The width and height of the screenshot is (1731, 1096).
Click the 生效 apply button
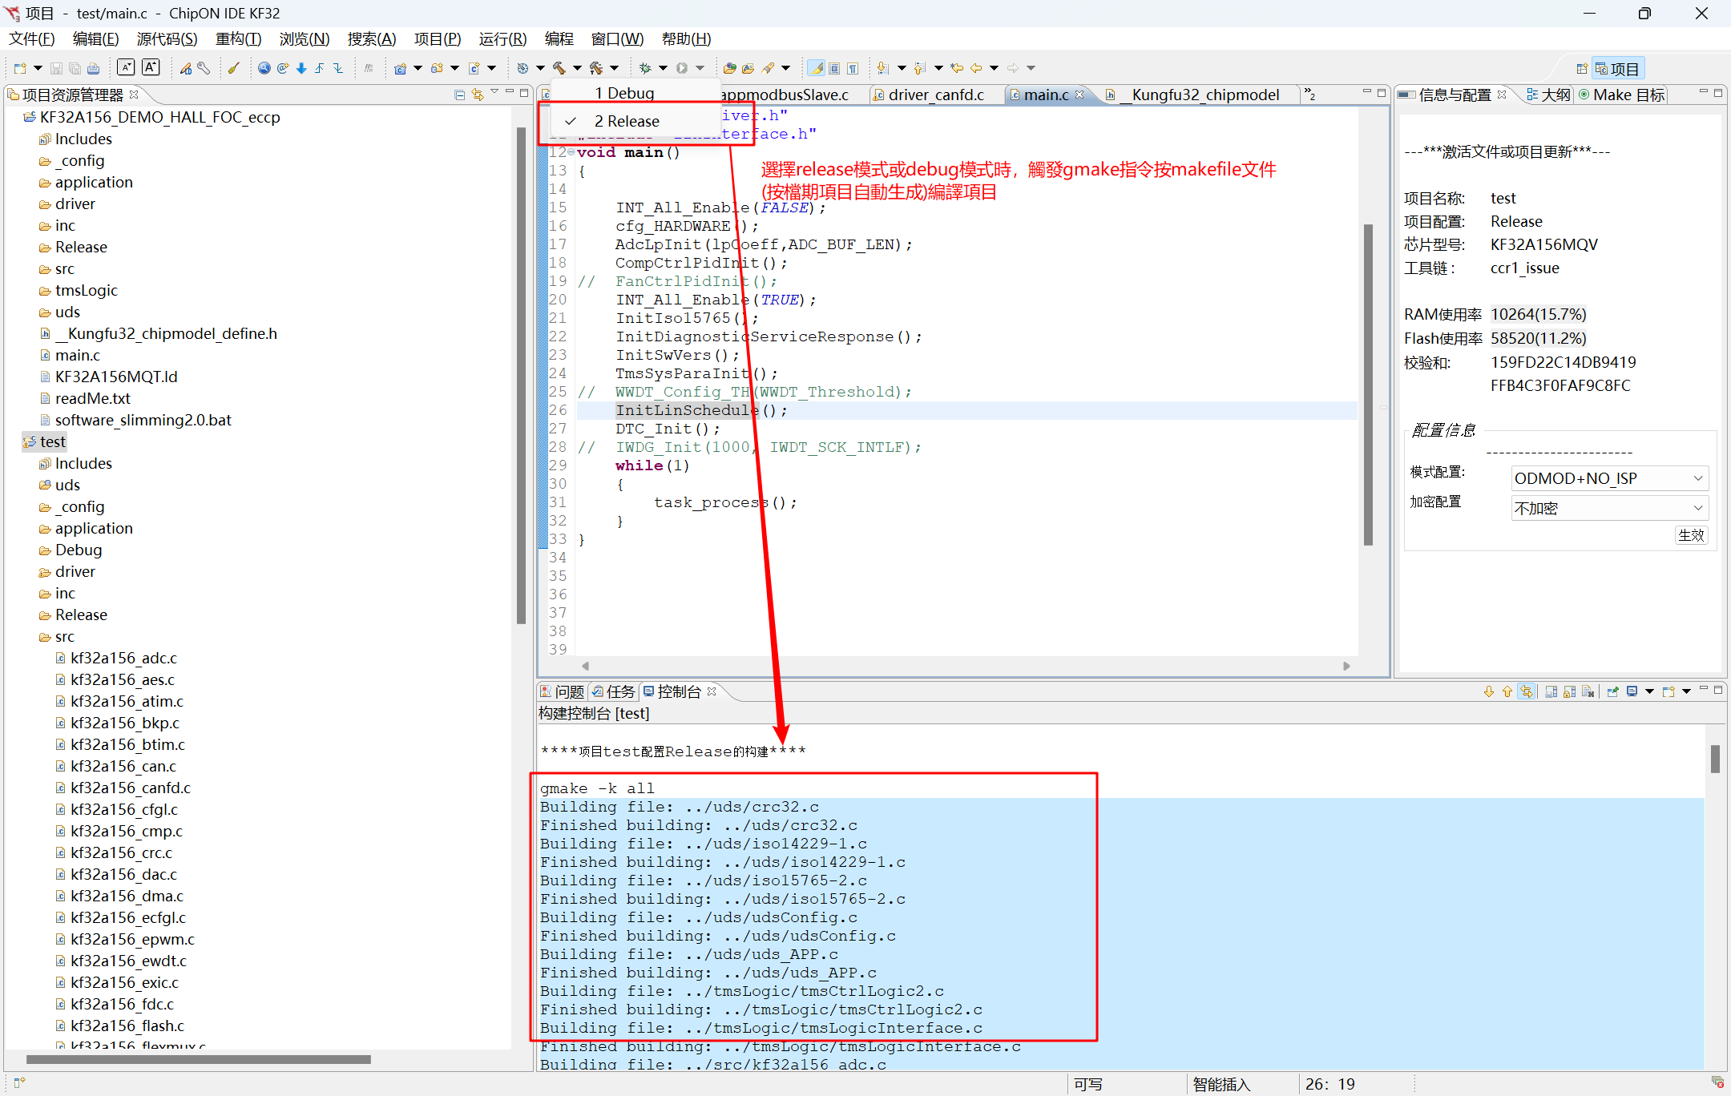coord(1691,535)
